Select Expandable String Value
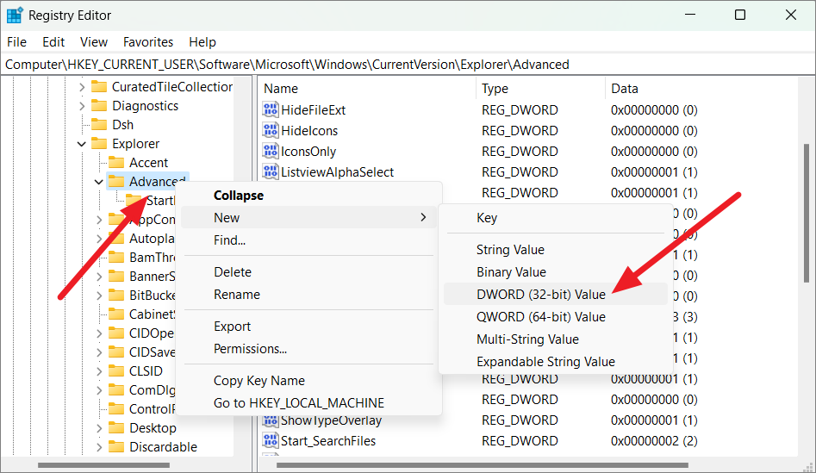The width and height of the screenshot is (816, 473). [556, 362]
